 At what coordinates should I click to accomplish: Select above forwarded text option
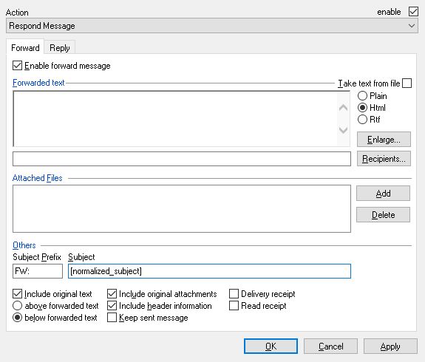(17, 306)
